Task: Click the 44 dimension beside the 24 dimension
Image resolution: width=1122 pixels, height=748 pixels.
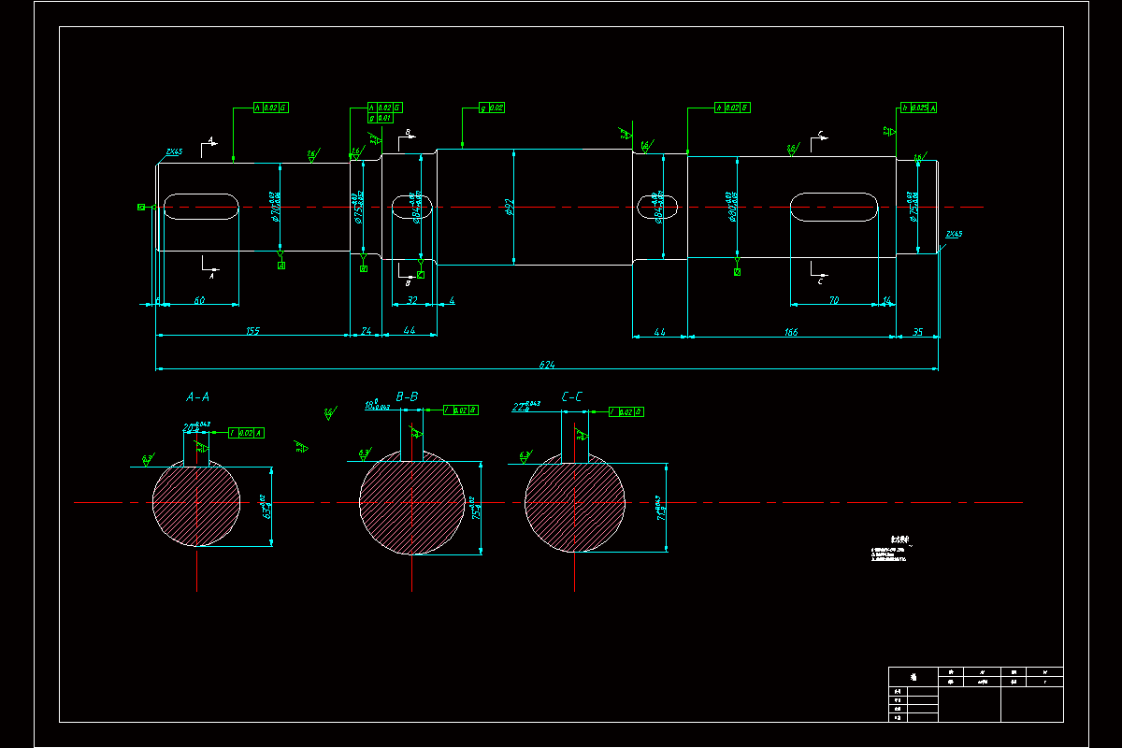Action: point(410,331)
